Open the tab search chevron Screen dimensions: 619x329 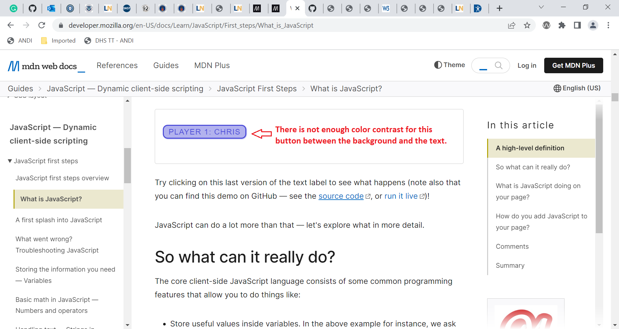(x=541, y=7)
